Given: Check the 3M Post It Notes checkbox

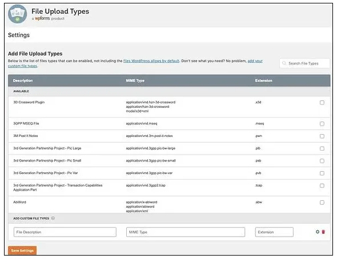Looking at the screenshot, I should (322, 136).
